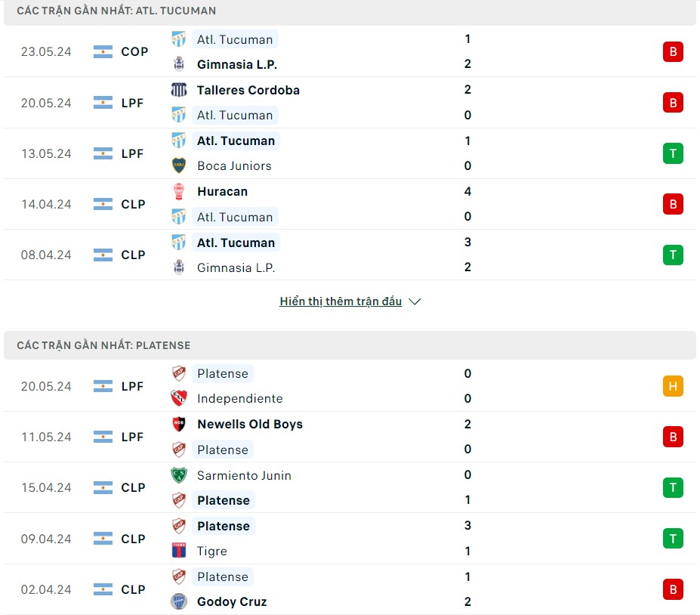Click the Independiente team crest

[x=179, y=398]
